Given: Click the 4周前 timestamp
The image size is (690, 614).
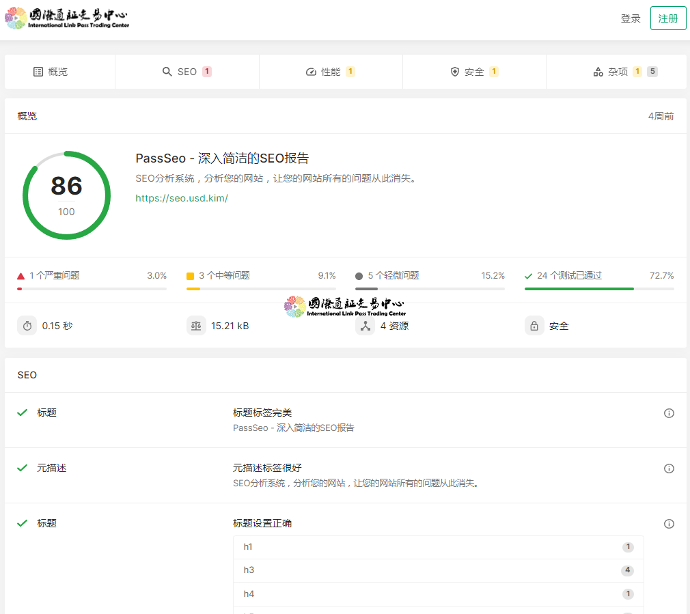Looking at the screenshot, I should pyautogui.click(x=661, y=116).
